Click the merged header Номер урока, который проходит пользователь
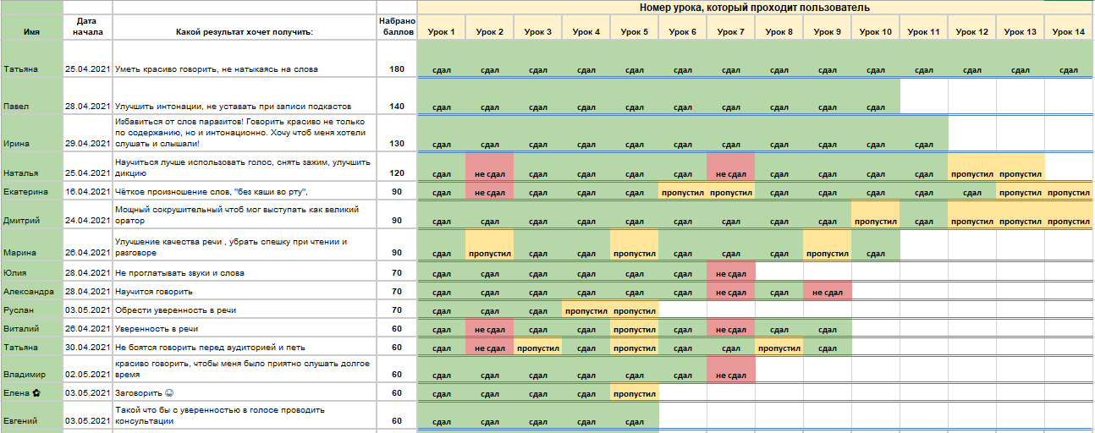The width and height of the screenshot is (1095, 433). pyautogui.click(x=755, y=8)
